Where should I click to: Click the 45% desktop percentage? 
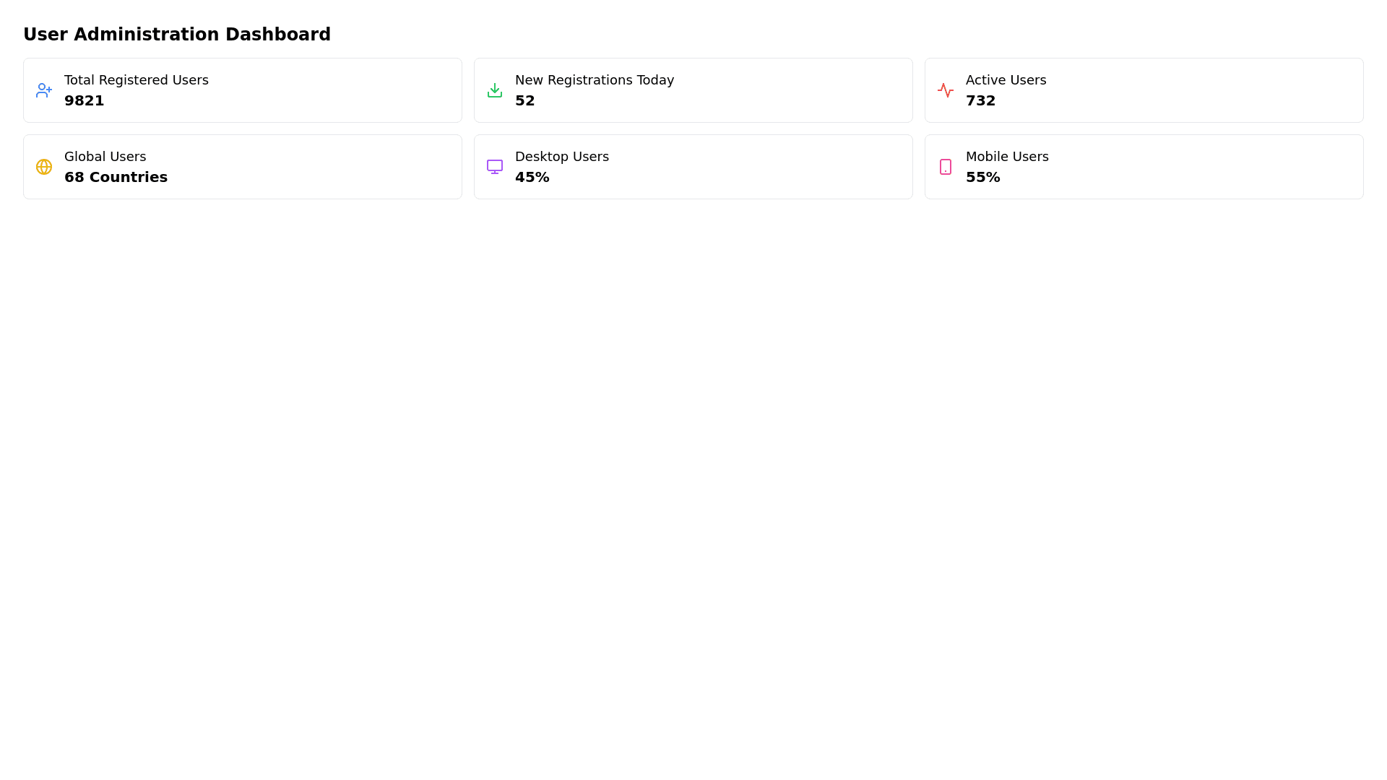[532, 177]
